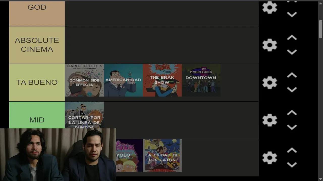Viewport: 323px width, 181px height.
Task: Select La Ciudad de los Gatos thumbnail
Action: [x=162, y=155]
